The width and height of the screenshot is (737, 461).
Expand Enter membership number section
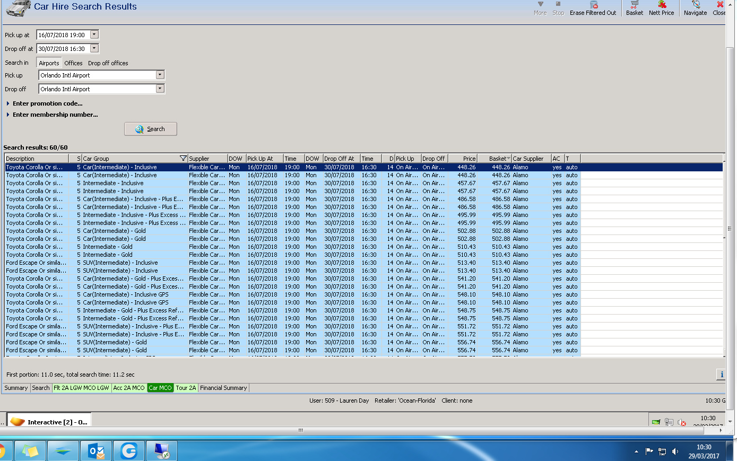[x=52, y=115]
